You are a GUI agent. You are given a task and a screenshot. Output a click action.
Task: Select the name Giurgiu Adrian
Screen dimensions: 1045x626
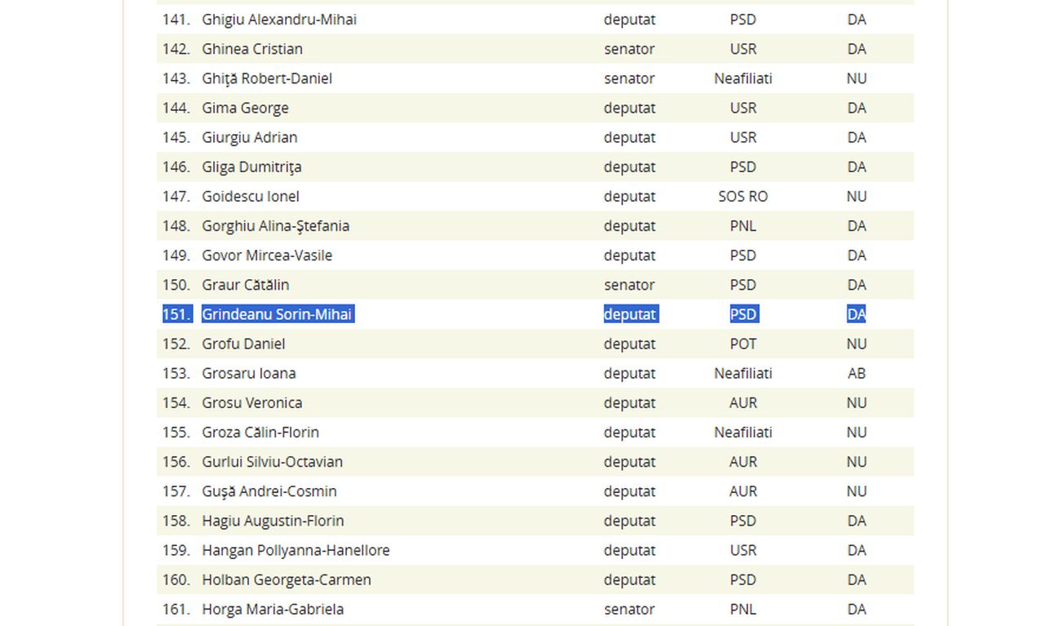[250, 137]
